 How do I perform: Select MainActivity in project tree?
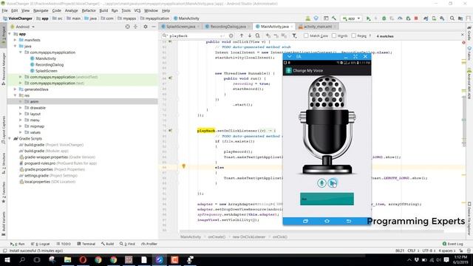point(46,58)
